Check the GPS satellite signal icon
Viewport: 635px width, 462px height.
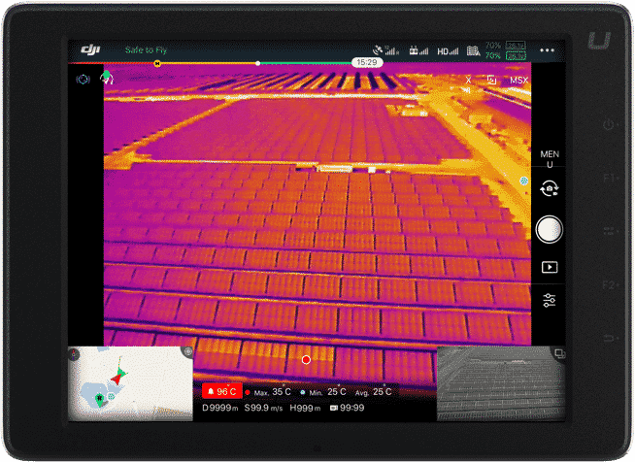pyautogui.click(x=385, y=49)
